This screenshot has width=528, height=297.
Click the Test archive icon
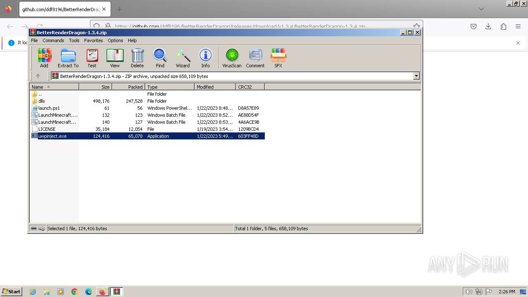click(x=92, y=58)
